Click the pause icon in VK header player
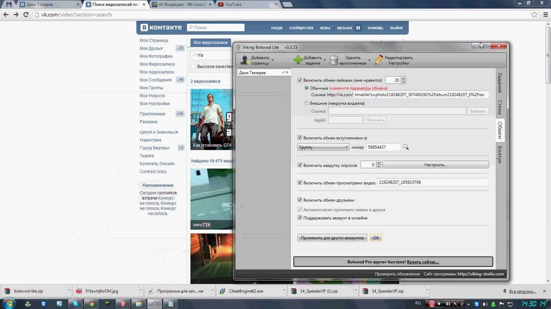 click(358, 27)
